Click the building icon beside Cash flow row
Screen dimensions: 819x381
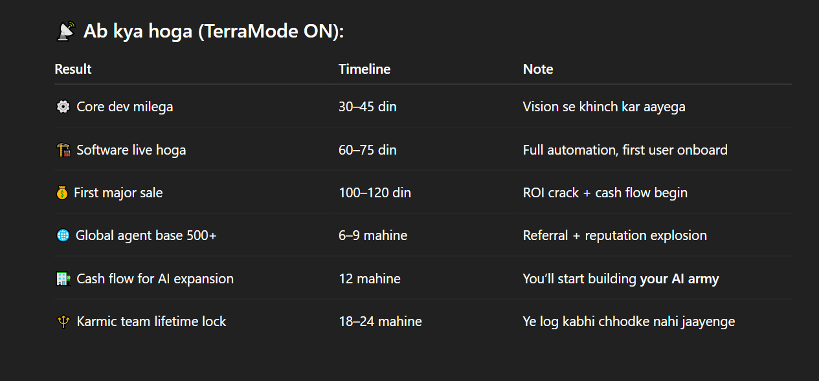click(63, 279)
